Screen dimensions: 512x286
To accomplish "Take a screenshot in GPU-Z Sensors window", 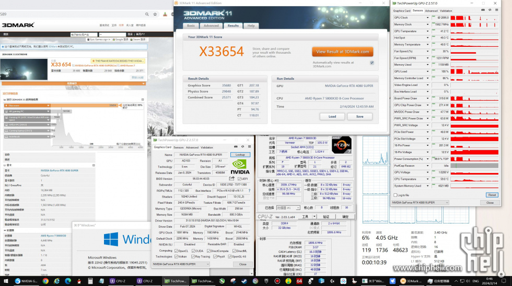I will [483, 10].
